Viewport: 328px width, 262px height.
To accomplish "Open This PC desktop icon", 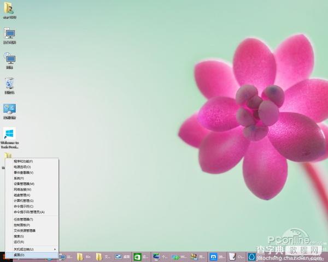I will pyautogui.click(x=9, y=35).
